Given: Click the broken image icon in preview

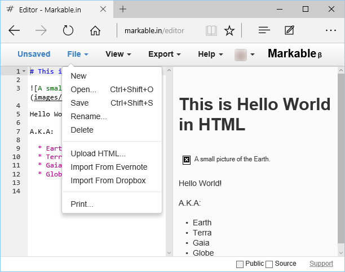Looking at the screenshot, I should coord(187,160).
